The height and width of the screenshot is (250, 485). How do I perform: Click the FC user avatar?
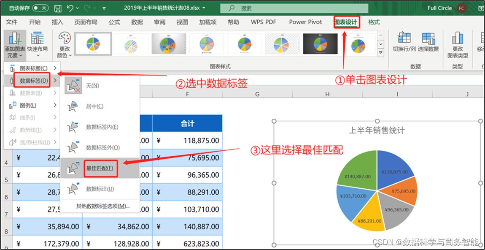pos(461,8)
